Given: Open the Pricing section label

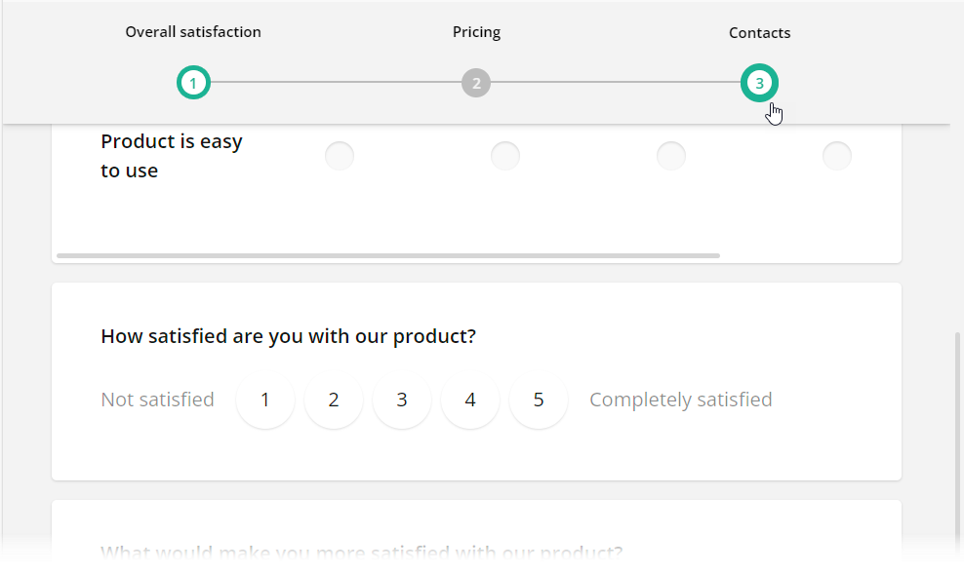Looking at the screenshot, I should pos(476,31).
